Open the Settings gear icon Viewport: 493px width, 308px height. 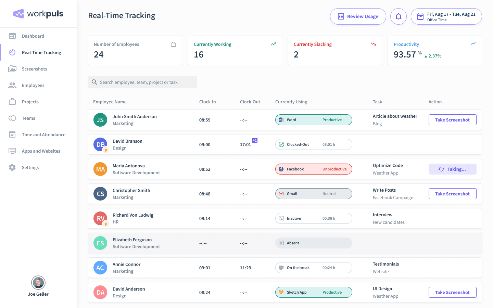tap(12, 167)
